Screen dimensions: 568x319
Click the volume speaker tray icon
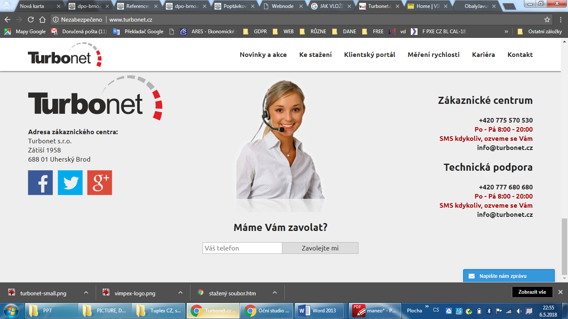click(519, 311)
